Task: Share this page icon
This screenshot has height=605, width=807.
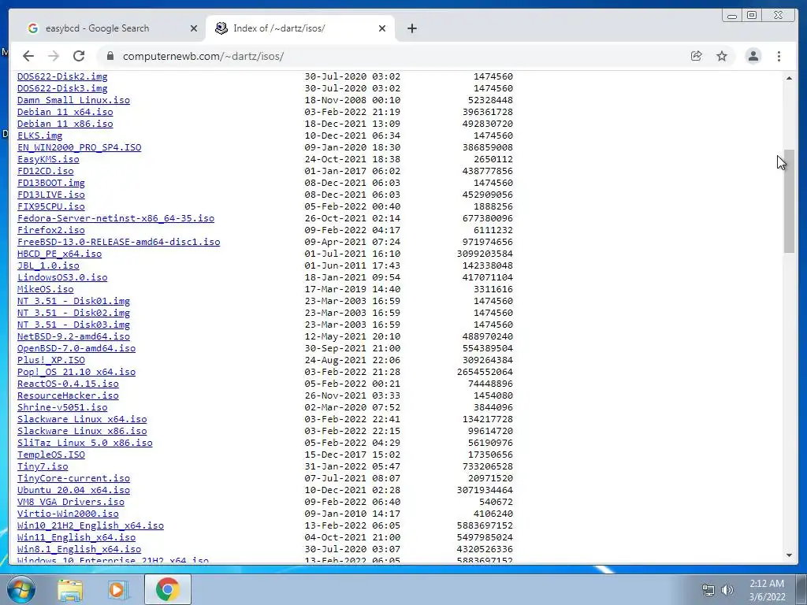Action: 697,56
